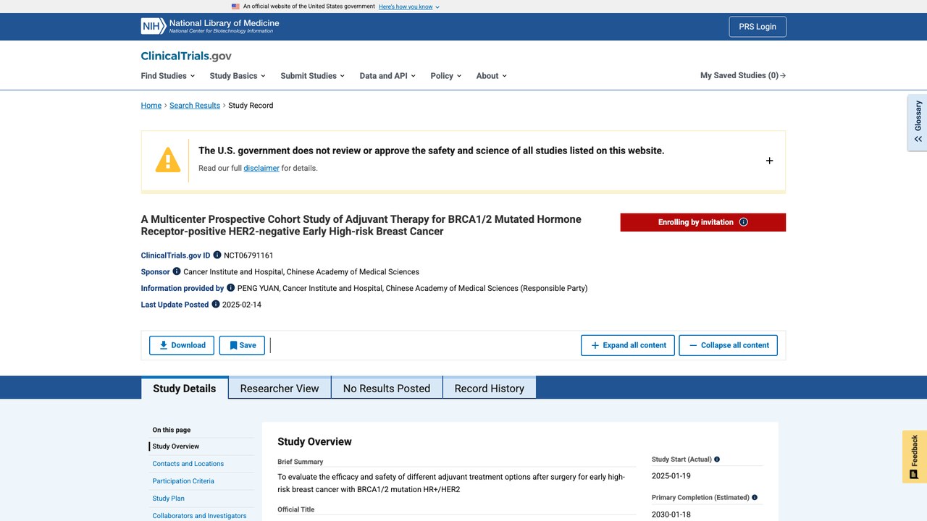
Task: Open the About dropdown menu
Action: click(x=492, y=76)
